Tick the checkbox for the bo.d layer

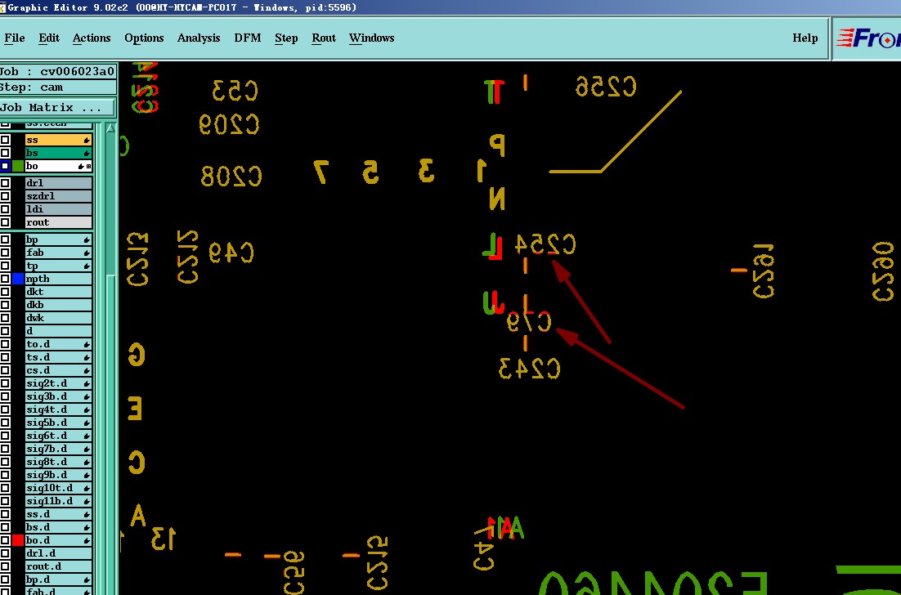5,540
